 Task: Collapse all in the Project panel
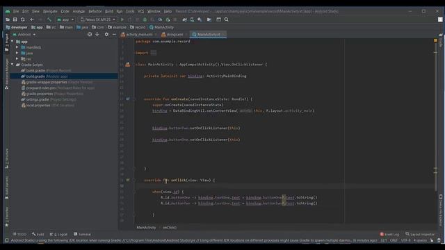click(97, 34)
